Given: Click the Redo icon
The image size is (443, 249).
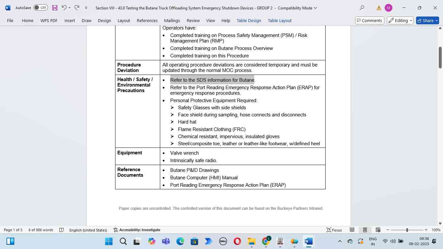Looking at the screenshot, I should click(77, 7).
